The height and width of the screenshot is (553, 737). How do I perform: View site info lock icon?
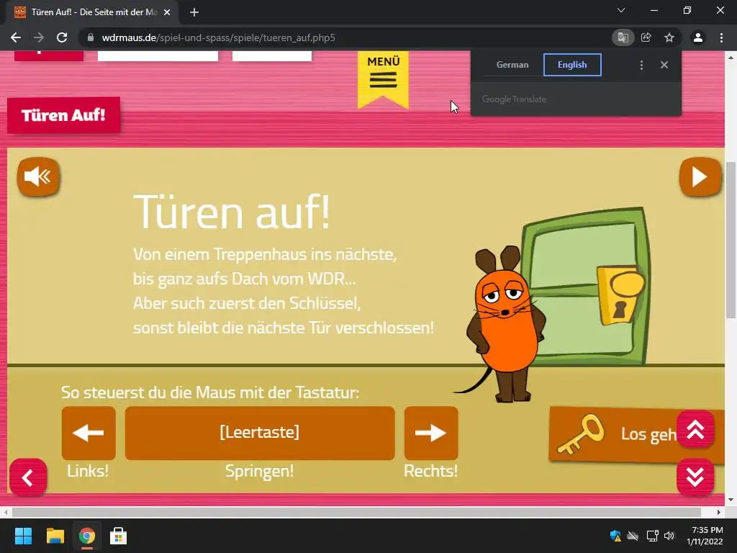coord(91,37)
